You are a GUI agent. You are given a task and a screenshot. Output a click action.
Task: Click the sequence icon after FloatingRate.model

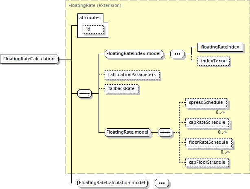(x=164, y=132)
